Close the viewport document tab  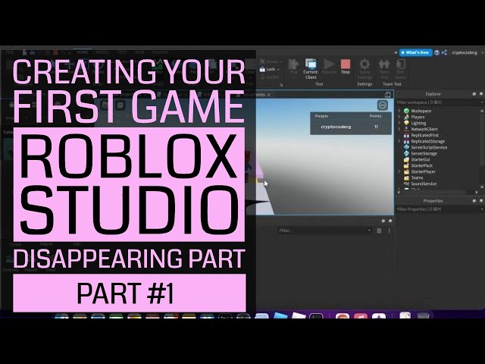268,95
